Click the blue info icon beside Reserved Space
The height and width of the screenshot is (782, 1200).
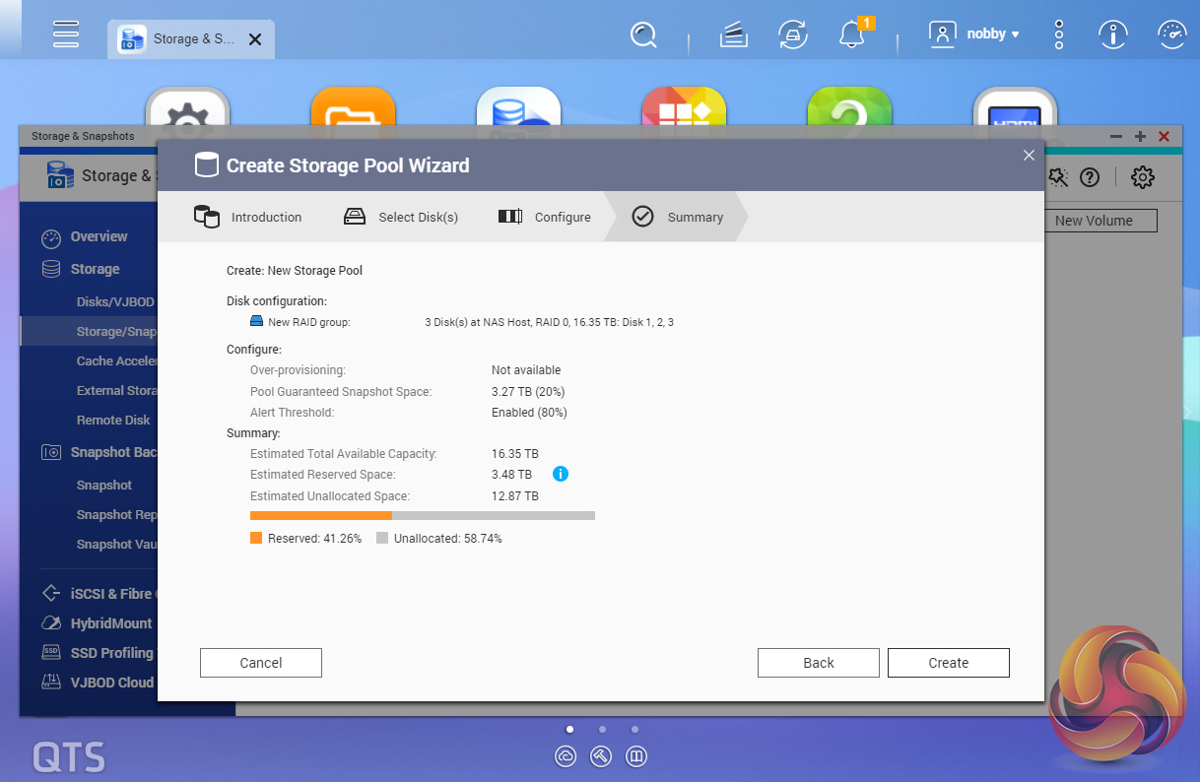pyautogui.click(x=561, y=475)
